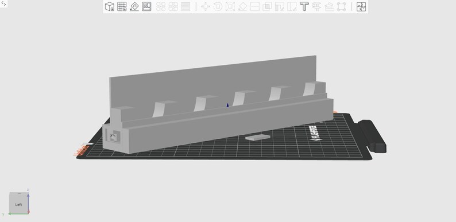Click the paint-gun icon right of the T

(x=316, y=6)
